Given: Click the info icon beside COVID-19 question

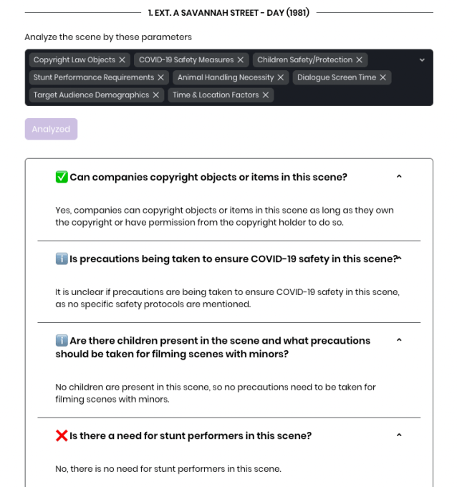Looking at the screenshot, I should (x=62, y=259).
